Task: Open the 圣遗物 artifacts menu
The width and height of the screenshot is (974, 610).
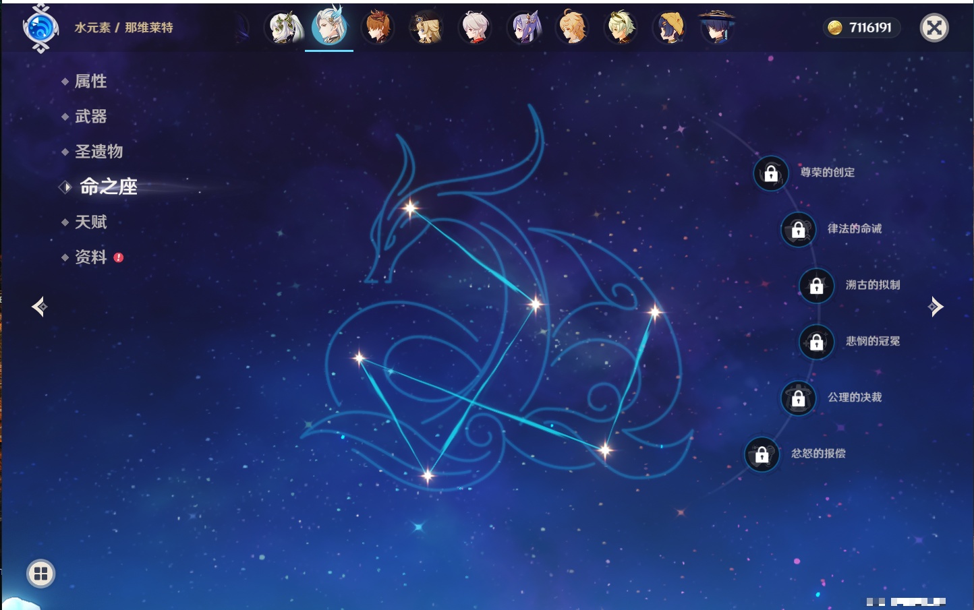Action: (98, 152)
